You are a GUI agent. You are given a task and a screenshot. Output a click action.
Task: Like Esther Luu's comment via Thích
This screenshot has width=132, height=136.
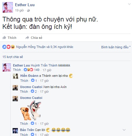point(17,70)
